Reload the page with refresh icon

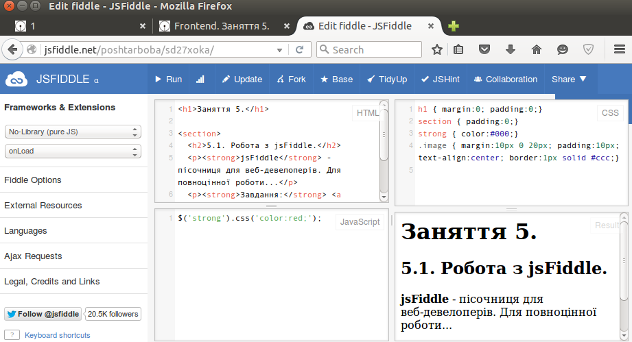(x=299, y=50)
